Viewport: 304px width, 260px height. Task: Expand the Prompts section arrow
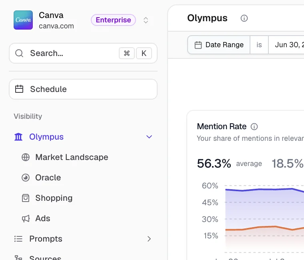(x=149, y=239)
